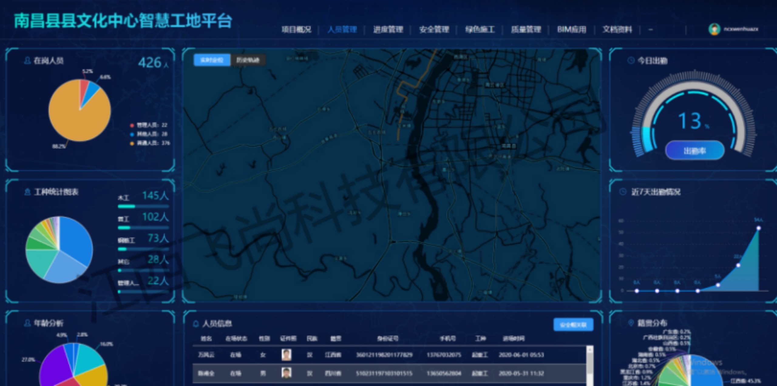Image resolution: width=777 pixels, height=386 pixels.
Task: Click the personnel table vertical scrollbar
Action: coord(590,365)
